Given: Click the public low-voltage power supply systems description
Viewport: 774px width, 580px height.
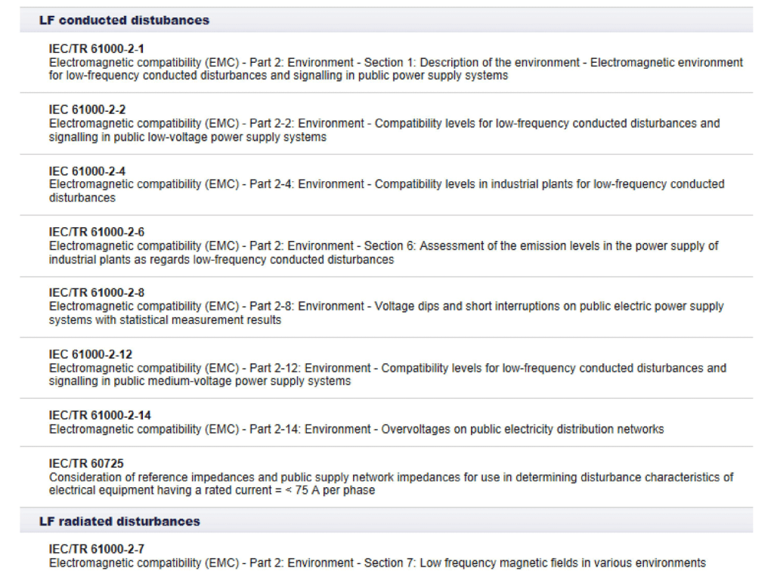Looking at the screenshot, I should click(384, 131).
